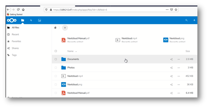
Task: Open the Photos gallery icon in header
Action: [40, 20]
